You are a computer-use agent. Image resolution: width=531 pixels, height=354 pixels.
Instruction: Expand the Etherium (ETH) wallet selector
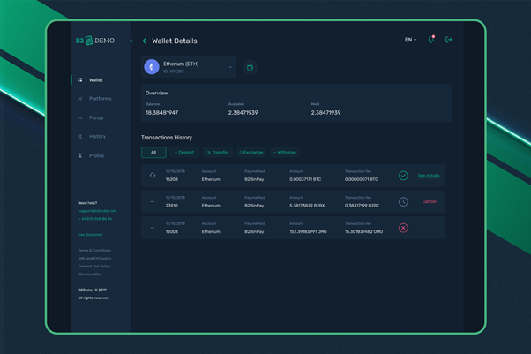(x=230, y=67)
